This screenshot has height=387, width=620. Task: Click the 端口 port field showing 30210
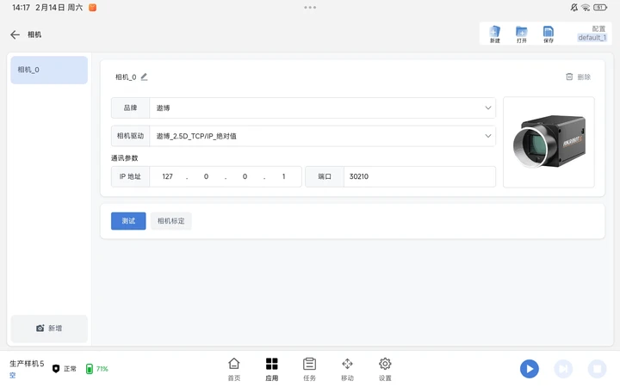[418, 176]
